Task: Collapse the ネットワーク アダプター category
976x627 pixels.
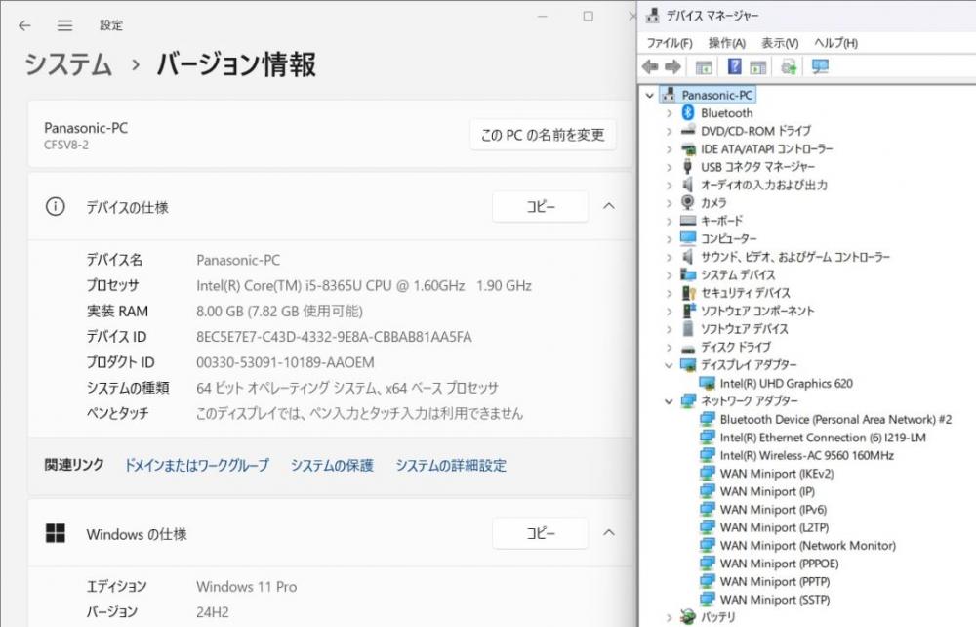Action: (x=670, y=401)
